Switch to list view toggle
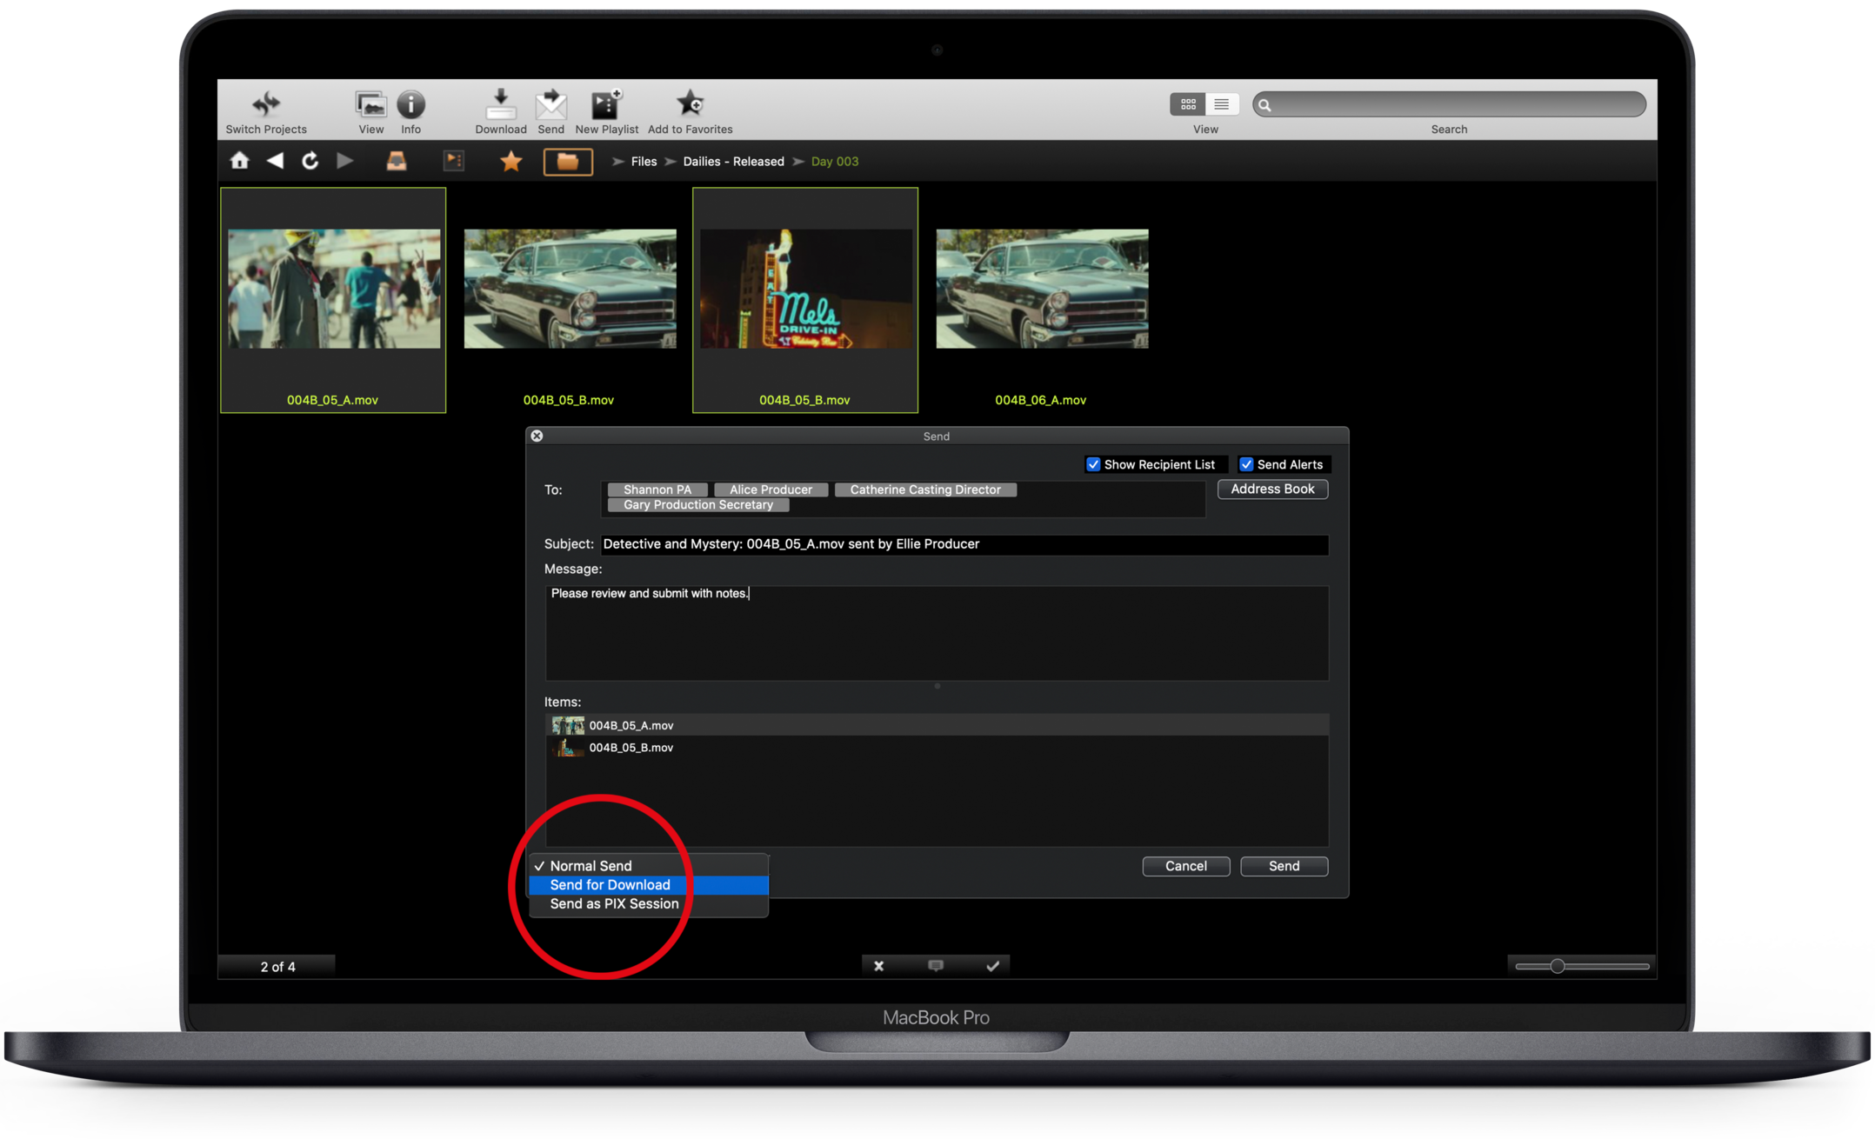Viewport: 1875px width, 1139px height. [x=1221, y=104]
